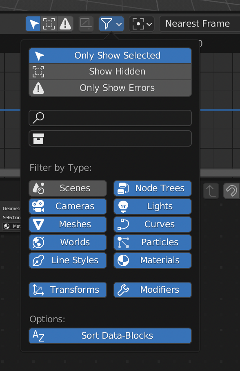This screenshot has height=371, width=240.
Task: Disable Sort Data-Blocks option
Action: coord(110,335)
